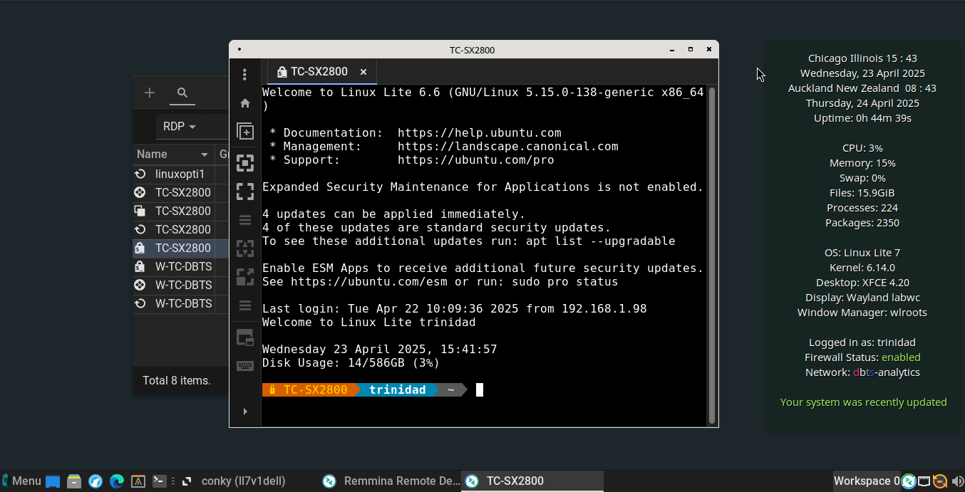The height and width of the screenshot is (492, 965).
Task: Open the three-dot menu in the TC-SX2800 window sidebar
Action: click(x=244, y=74)
